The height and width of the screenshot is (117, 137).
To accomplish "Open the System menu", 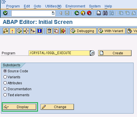I will [95, 6].
